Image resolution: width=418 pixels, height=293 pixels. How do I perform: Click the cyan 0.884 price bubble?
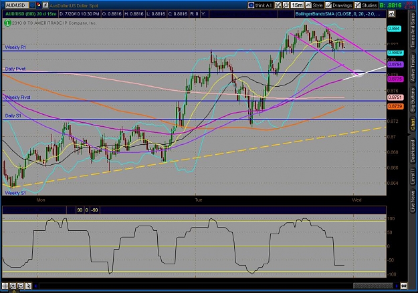[x=395, y=29]
